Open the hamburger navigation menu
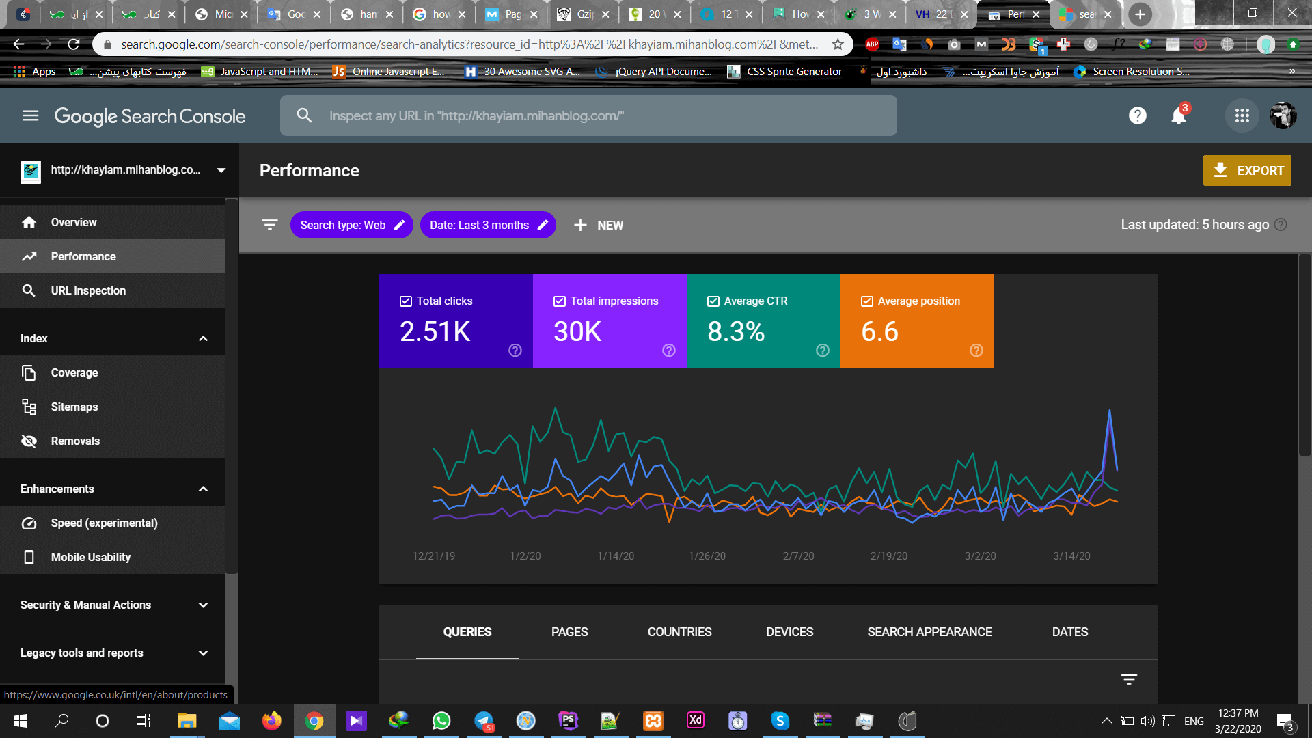This screenshot has height=738, width=1312. point(31,115)
